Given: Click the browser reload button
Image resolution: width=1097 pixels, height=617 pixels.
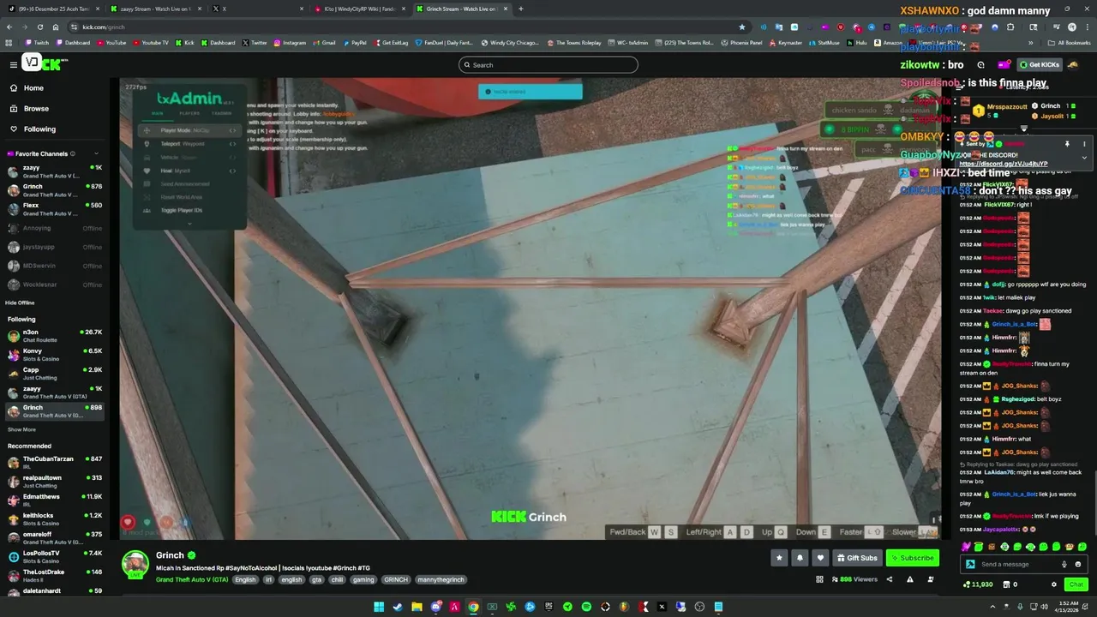Looking at the screenshot, I should (39, 27).
